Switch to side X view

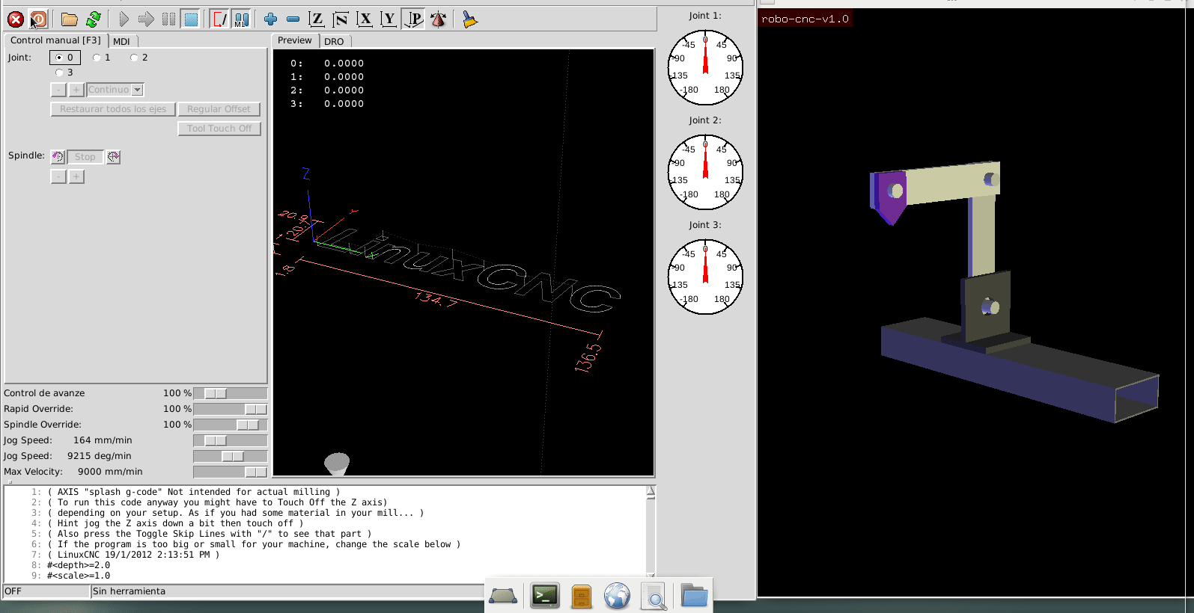[x=365, y=19]
